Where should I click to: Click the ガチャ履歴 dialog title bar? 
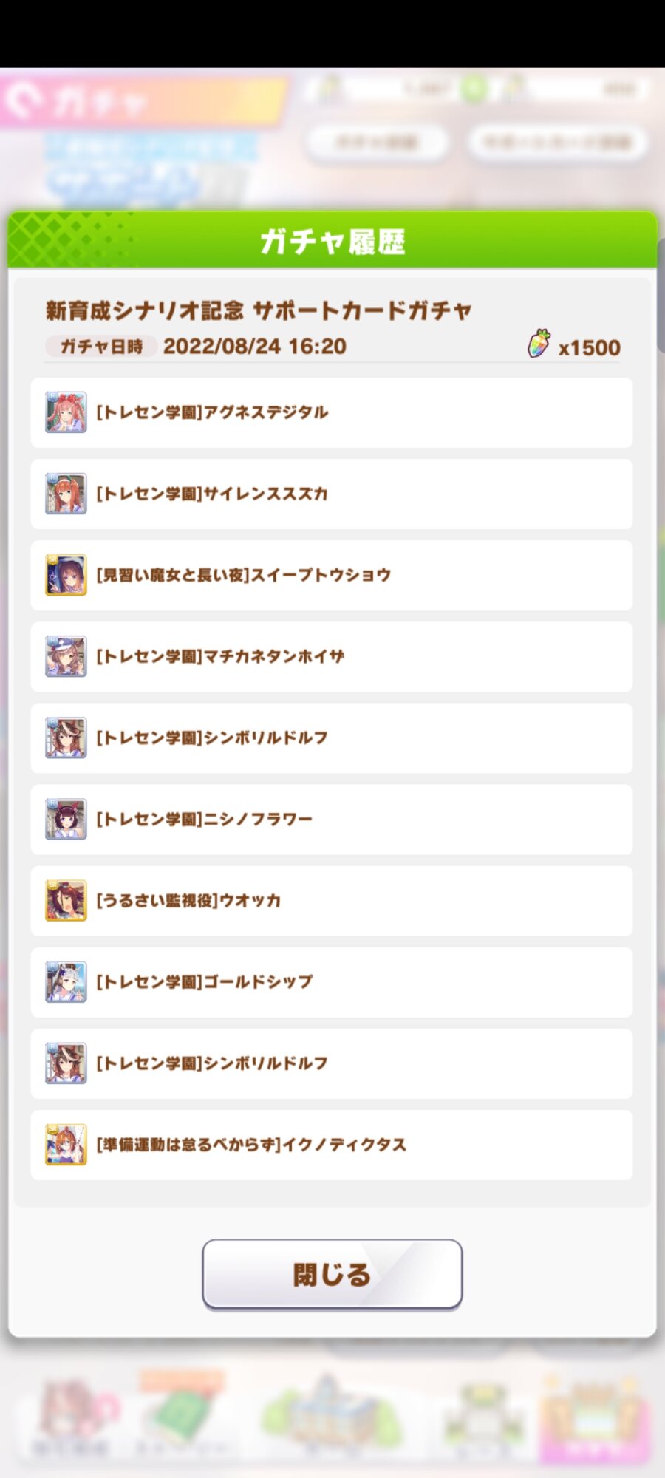click(332, 240)
